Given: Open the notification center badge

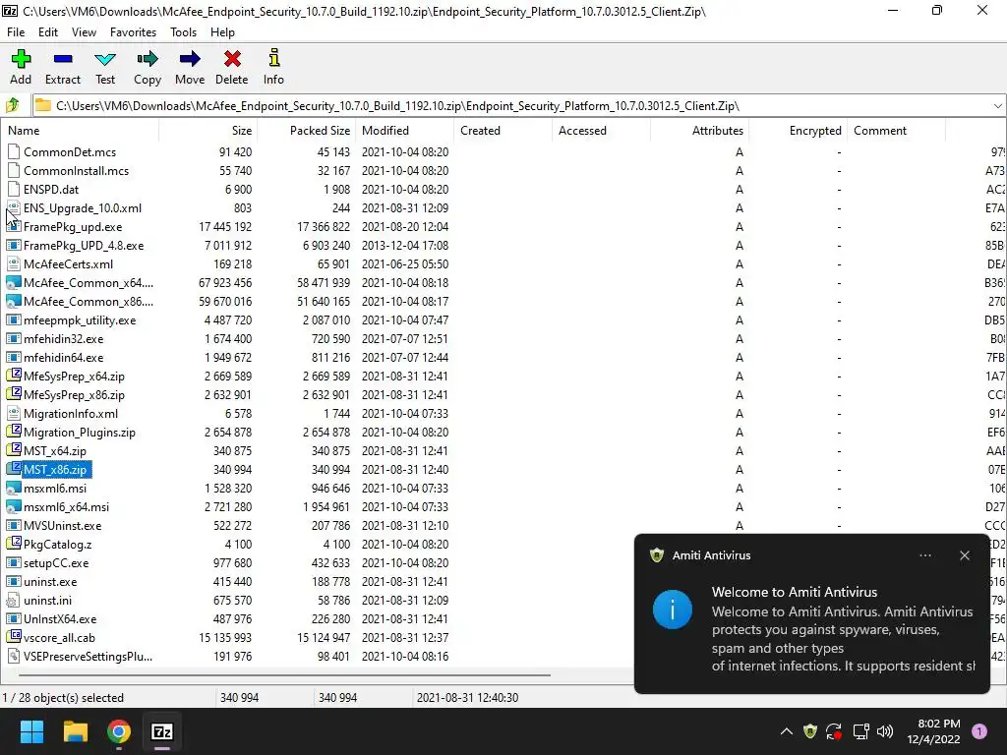Looking at the screenshot, I should 979,731.
